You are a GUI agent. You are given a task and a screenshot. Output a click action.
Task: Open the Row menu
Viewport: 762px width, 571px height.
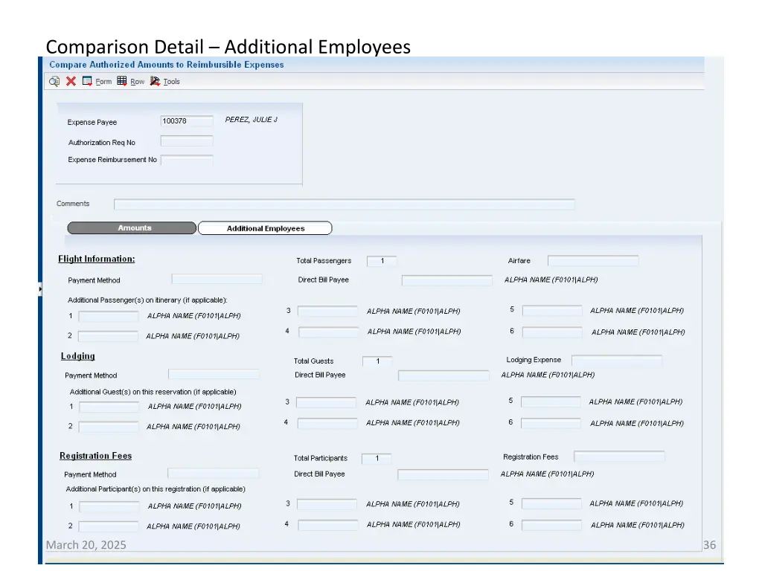pyautogui.click(x=138, y=82)
